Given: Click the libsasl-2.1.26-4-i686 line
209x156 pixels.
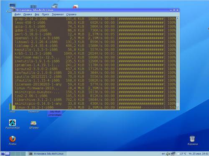Looking at the screenshot, I should 95,42.
